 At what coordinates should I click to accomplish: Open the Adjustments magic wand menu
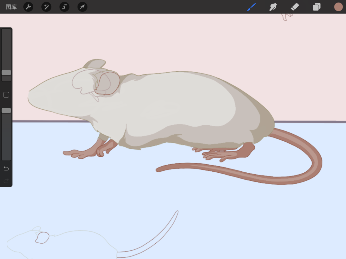point(46,7)
